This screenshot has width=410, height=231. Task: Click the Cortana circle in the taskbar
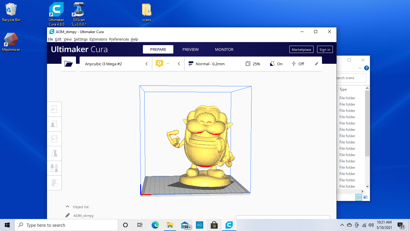[x=125, y=225]
